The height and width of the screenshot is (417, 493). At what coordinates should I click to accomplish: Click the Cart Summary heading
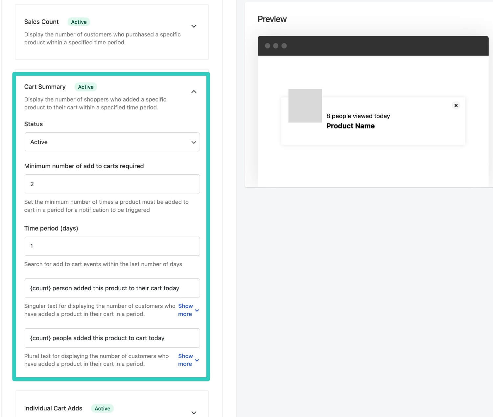pyautogui.click(x=45, y=87)
